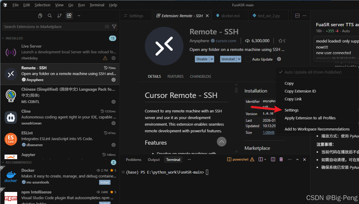
Task: Uninstall the Remote - SSH extension
Action: tap(228, 59)
